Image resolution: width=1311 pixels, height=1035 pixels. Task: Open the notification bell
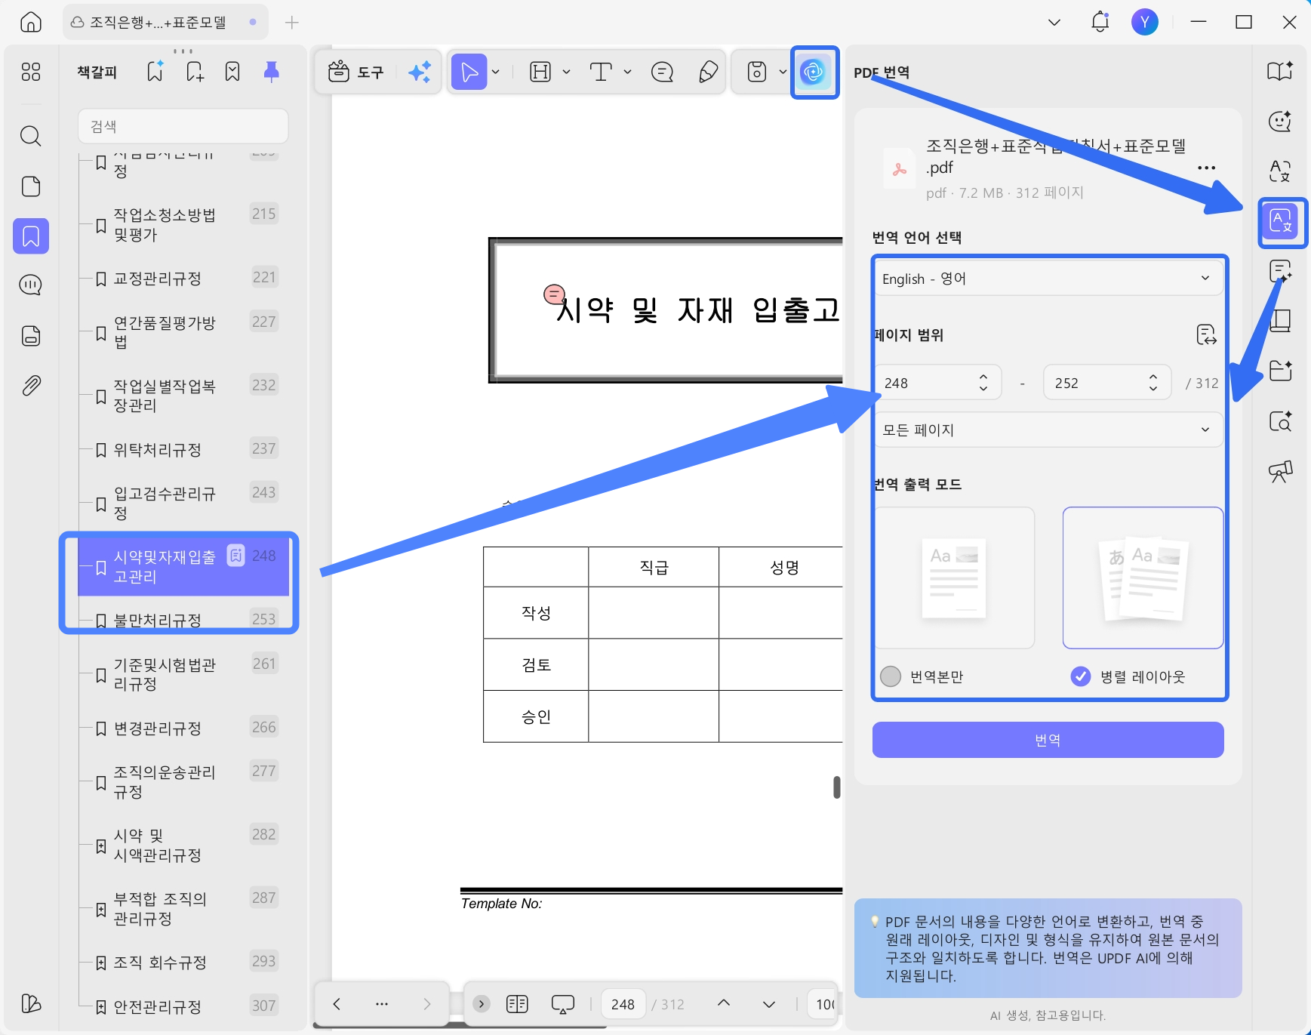pos(1100,22)
